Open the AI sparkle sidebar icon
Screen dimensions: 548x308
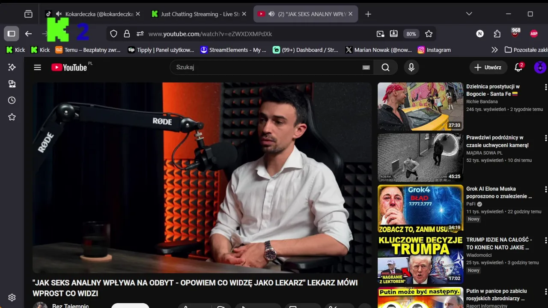(12, 67)
